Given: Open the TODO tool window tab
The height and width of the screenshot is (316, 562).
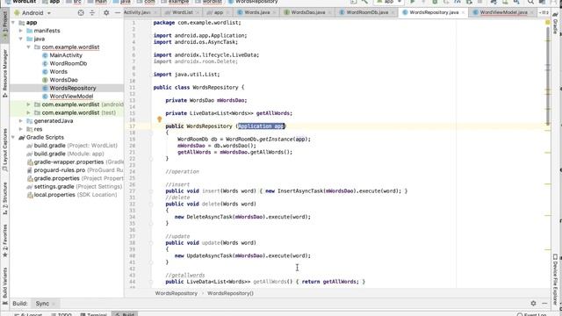Looking at the screenshot, I should coord(61,314).
